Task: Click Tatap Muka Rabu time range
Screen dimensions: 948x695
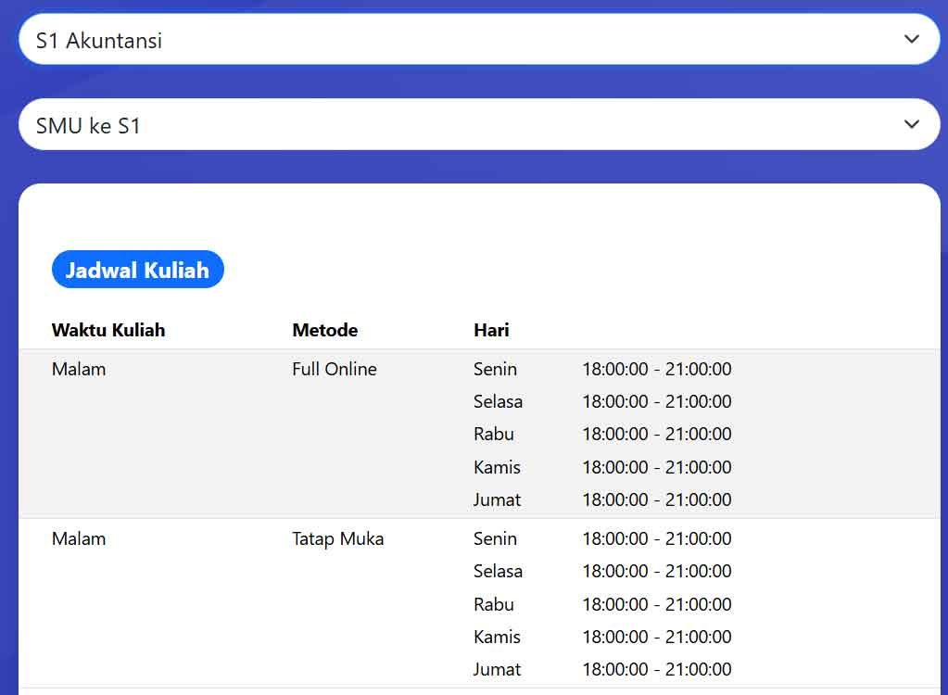Action: point(657,604)
